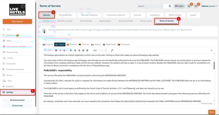
Task: Toggle bold formatting
Action: click(x=56, y=51)
